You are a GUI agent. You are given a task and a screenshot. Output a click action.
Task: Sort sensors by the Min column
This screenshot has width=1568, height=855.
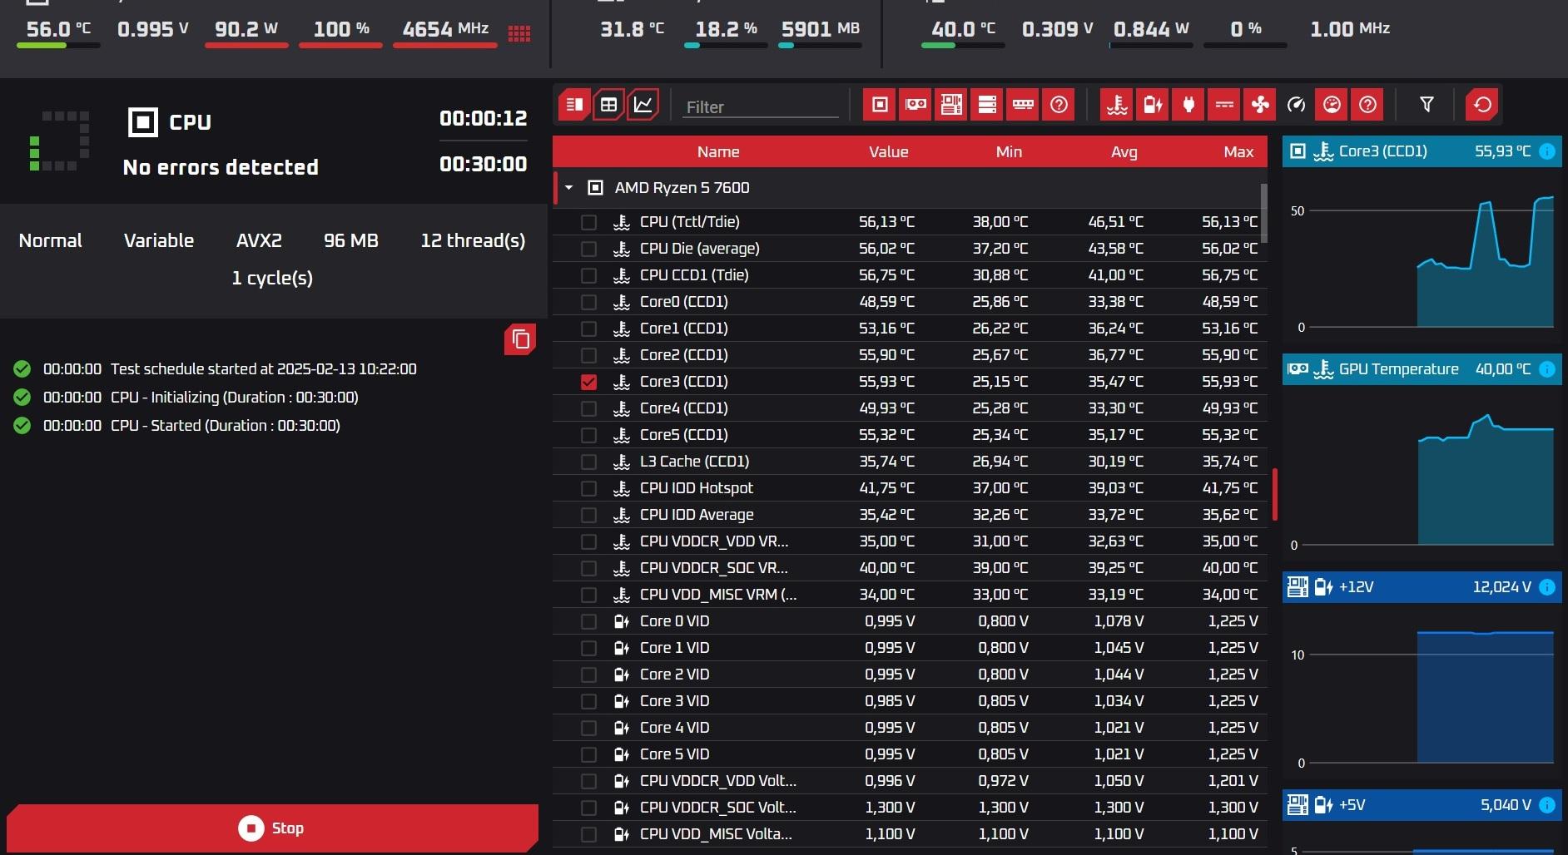click(x=1009, y=152)
